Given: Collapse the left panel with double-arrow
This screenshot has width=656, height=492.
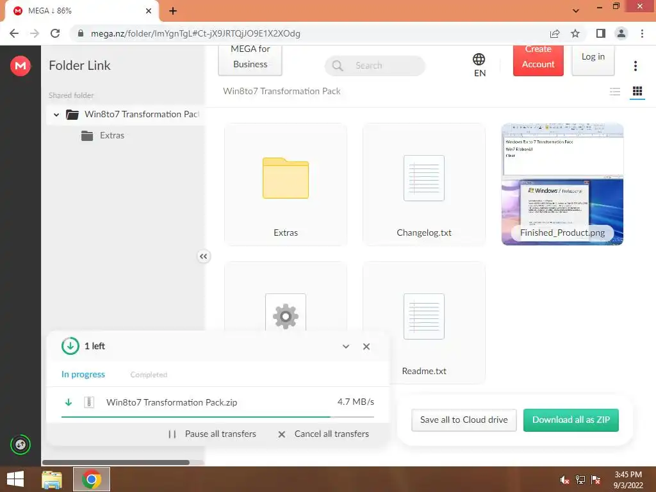Looking at the screenshot, I should (203, 256).
